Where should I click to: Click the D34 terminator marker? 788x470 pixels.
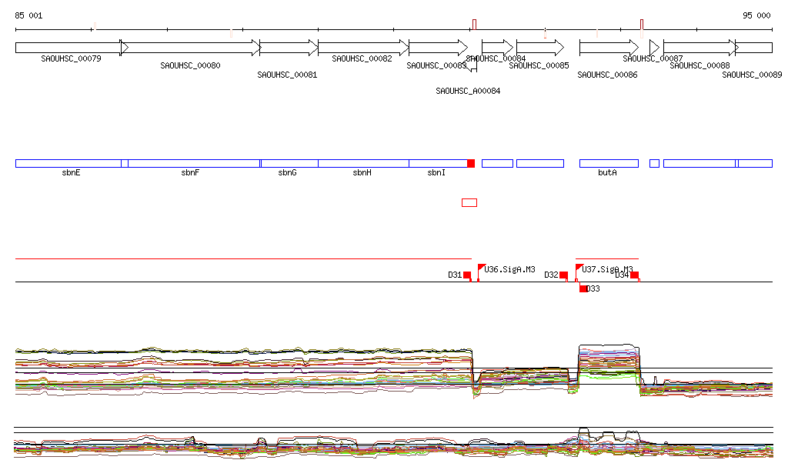point(635,275)
